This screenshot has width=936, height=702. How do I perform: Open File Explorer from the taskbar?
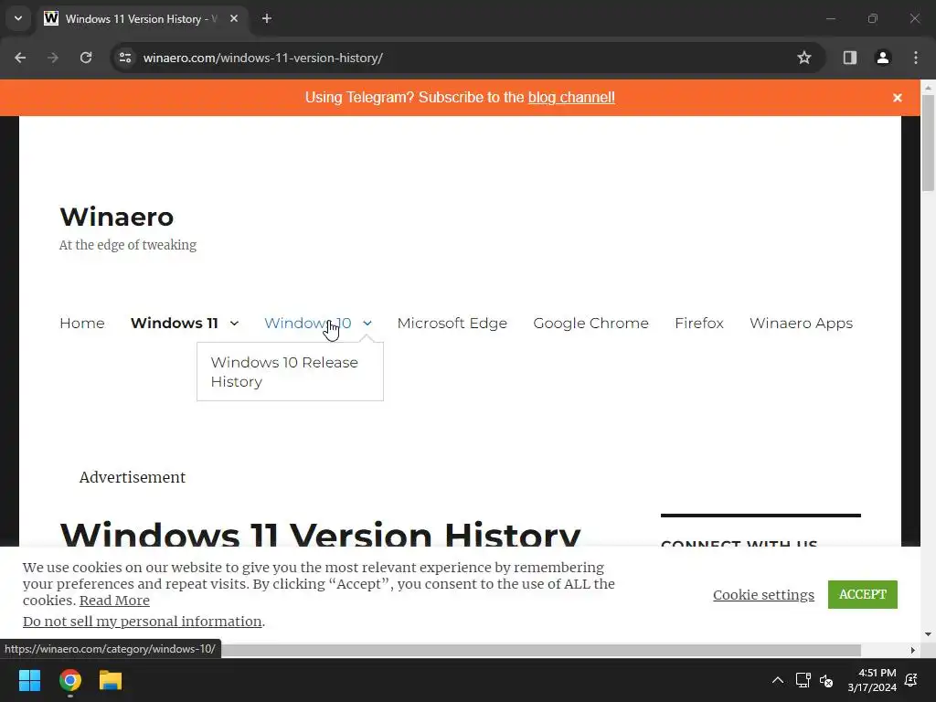point(111,680)
